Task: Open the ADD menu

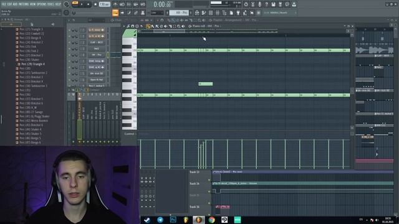Action: click(x=15, y=4)
